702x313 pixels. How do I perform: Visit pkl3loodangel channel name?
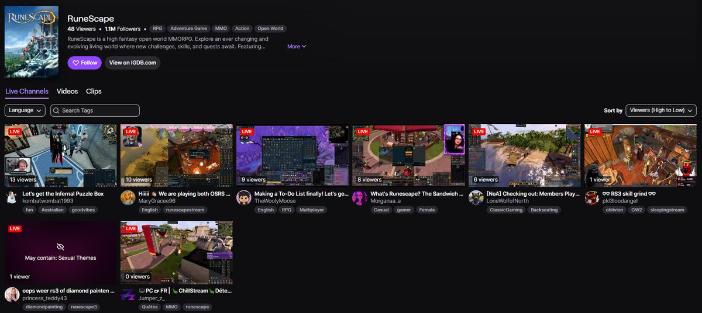(x=620, y=201)
